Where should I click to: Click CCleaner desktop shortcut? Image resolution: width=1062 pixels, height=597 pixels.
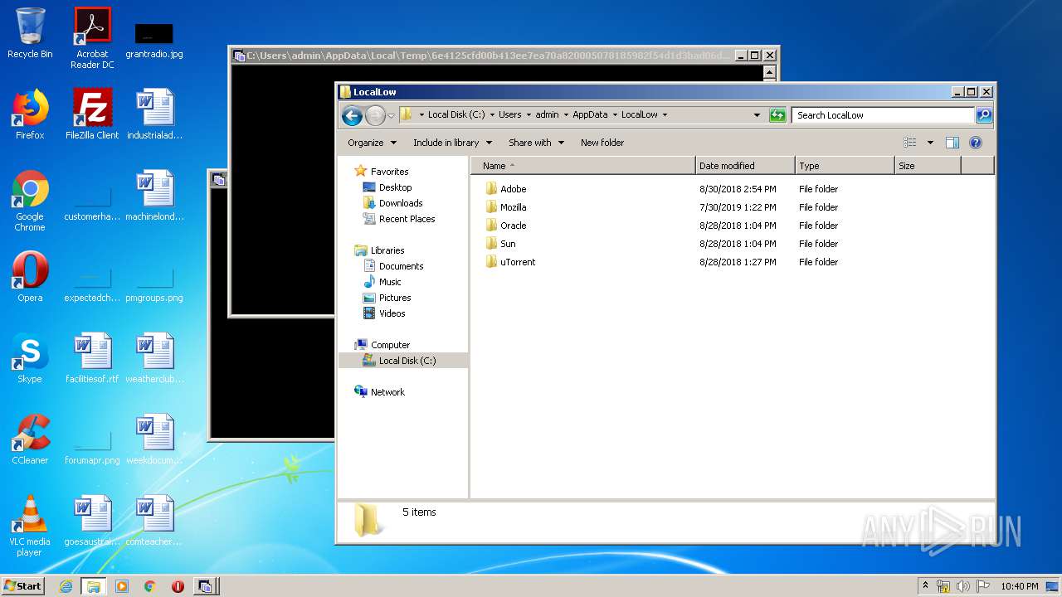[30, 439]
